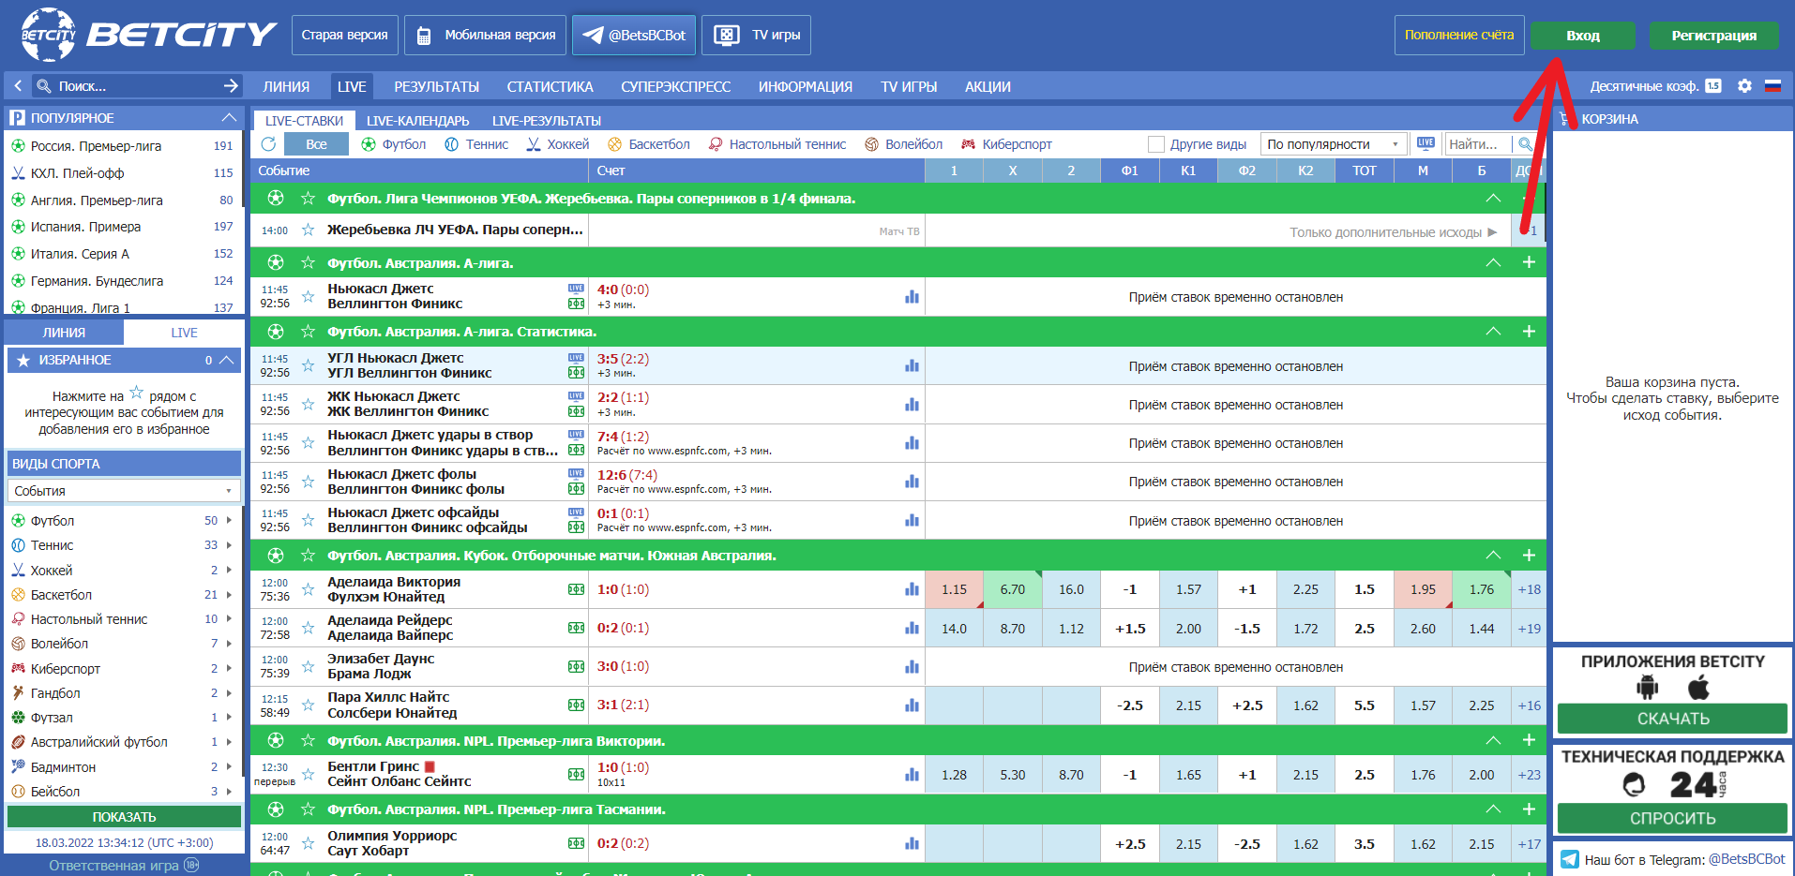The height and width of the screenshot is (876, 1795).
Task: Refresh live bets with the reload icon
Action: 269,144
